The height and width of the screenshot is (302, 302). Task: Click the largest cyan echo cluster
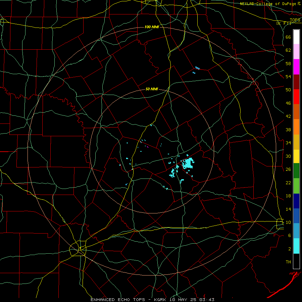pyautogui.click(x=188, y=163)
